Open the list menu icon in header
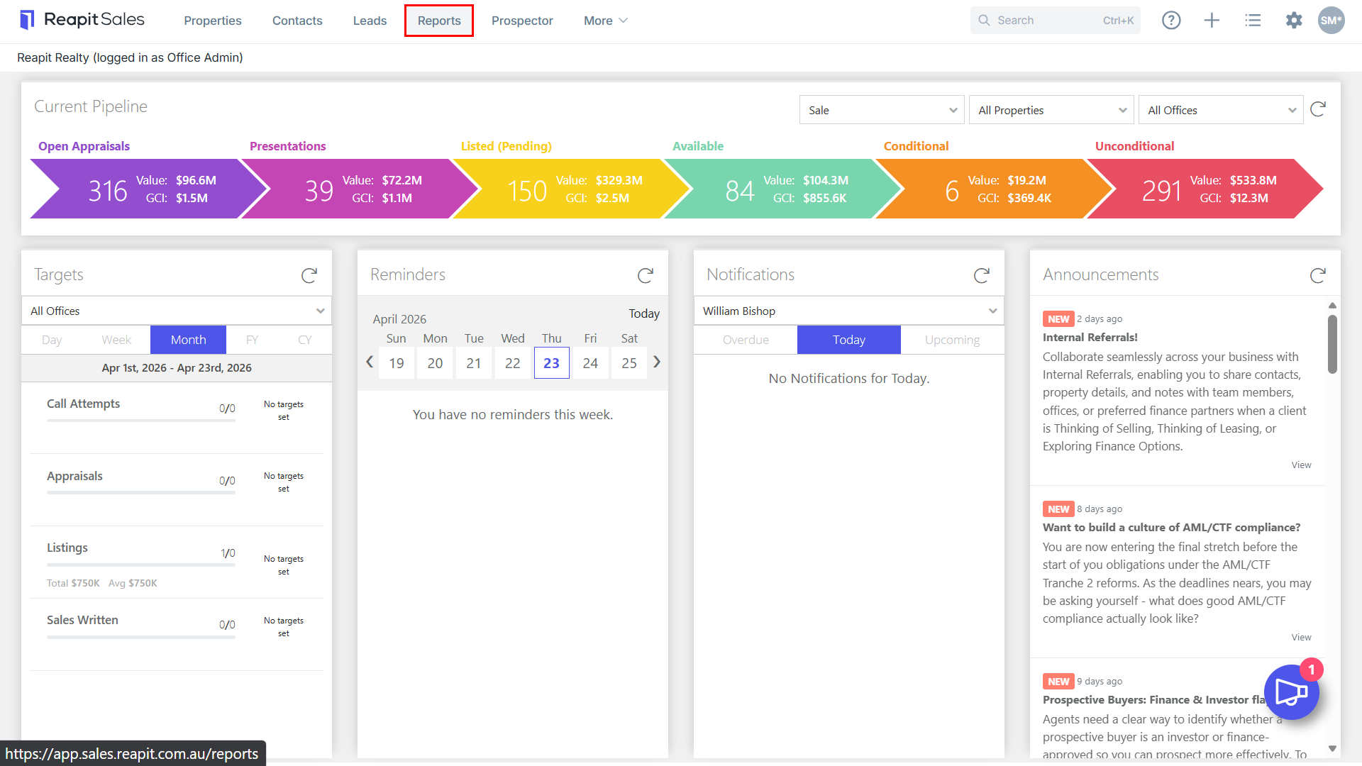The width and height of the screenshot is (1362, 766). pyautogui.click(x=1253, y=21)
